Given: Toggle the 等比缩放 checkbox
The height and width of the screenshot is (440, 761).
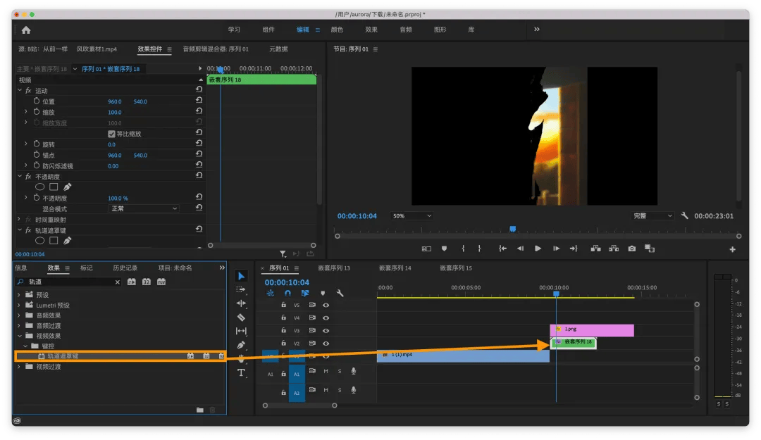Looking at the screenshot, I should (x=111, y=134).
